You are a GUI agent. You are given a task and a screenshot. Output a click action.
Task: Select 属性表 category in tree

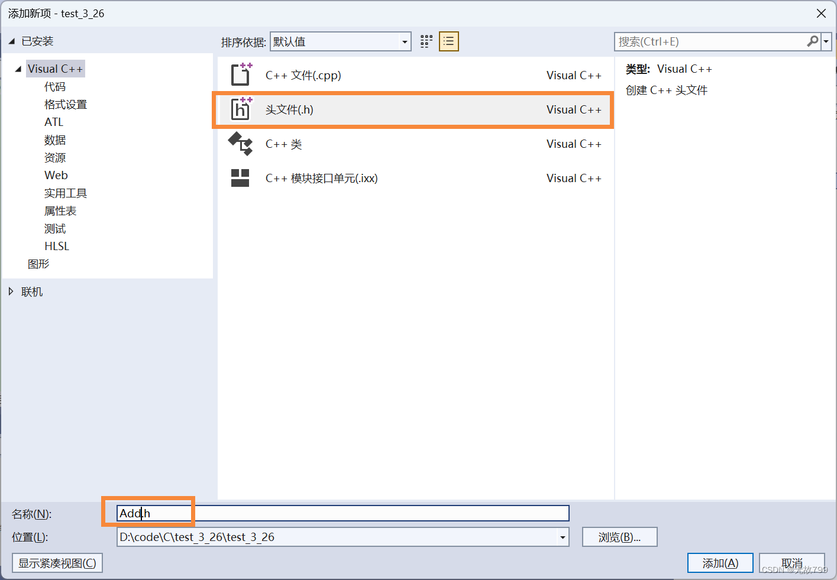(x=60, y=210)
